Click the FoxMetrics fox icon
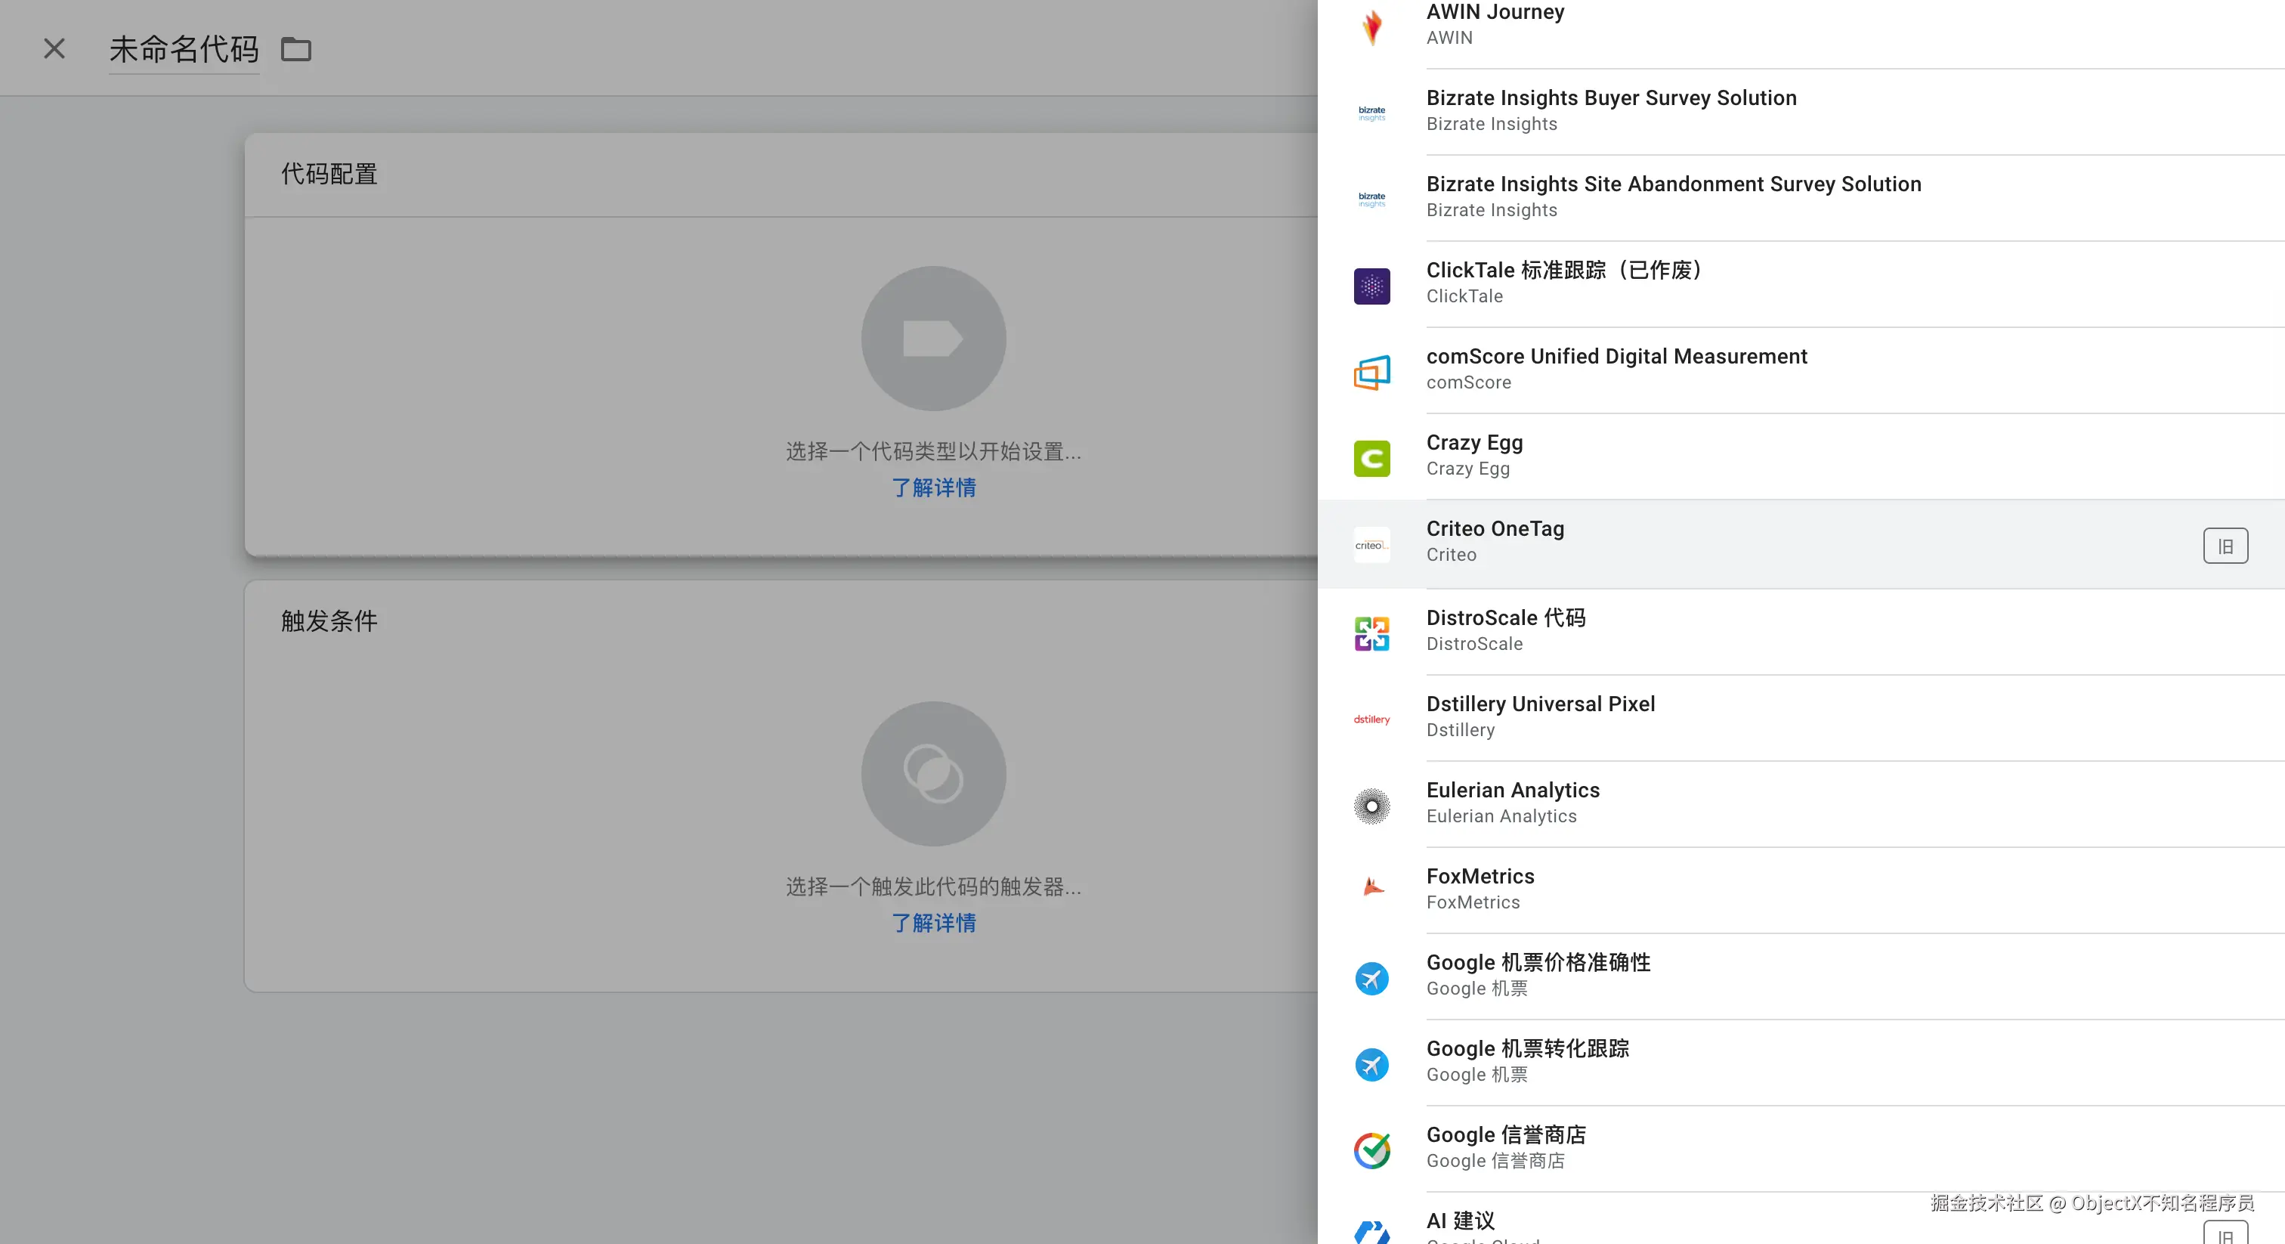2285x1244 pixels. pyautogui.click(x=1371, y=887)
